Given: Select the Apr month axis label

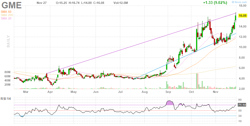Looking at the screenshot, I should pyautogui.click(x=50, y=91).
